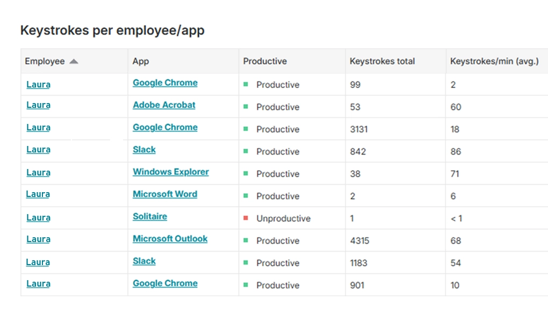Open Laura link in the 1183 keystrokes row
Screen dimensions: 548x322
38,262
